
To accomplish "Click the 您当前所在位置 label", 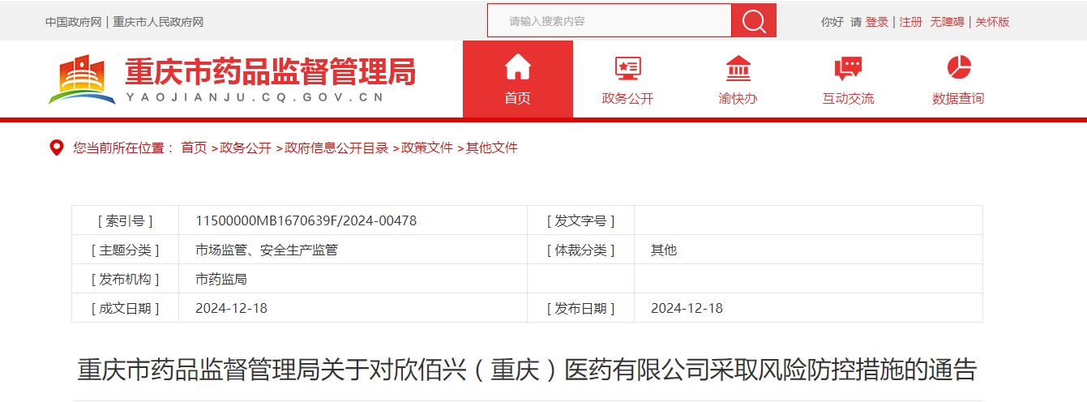I will point(124,148).
